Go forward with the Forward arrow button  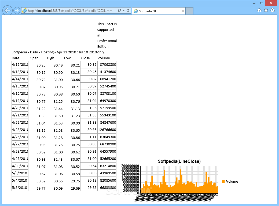[17, 11]
